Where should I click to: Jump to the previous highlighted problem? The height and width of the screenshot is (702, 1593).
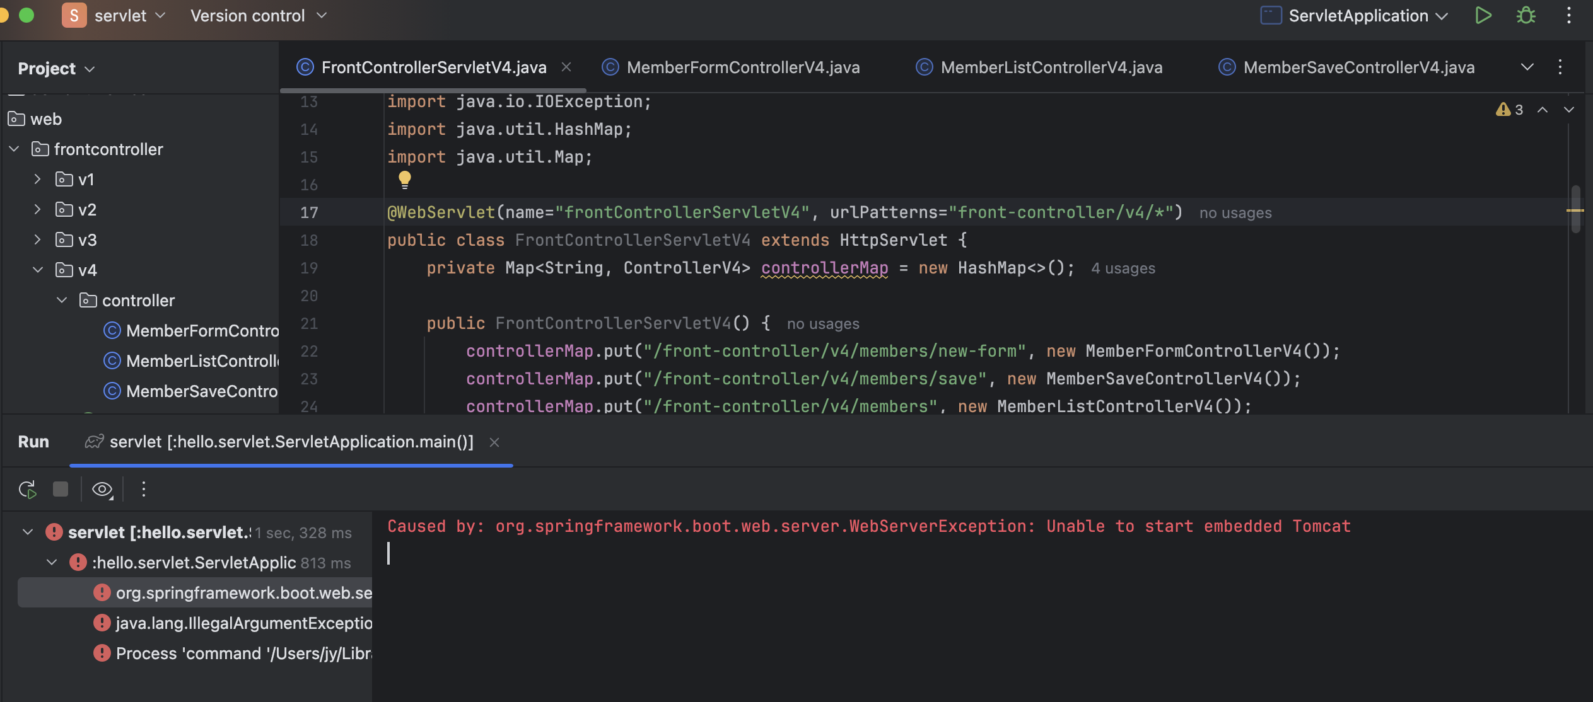click(x=1543, y=110)
